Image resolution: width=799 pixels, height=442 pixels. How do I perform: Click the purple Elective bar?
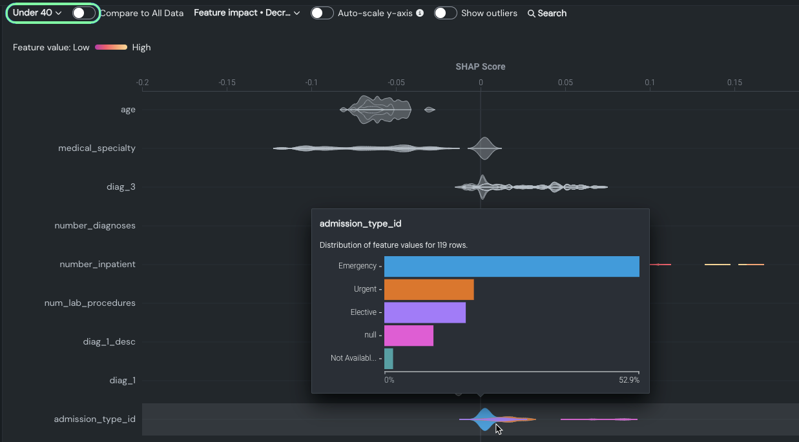click(425, 312)
